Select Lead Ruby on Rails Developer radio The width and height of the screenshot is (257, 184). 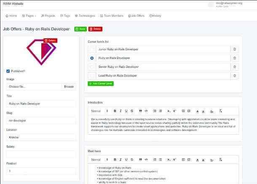pyautogui.click(x=92, y=75)
